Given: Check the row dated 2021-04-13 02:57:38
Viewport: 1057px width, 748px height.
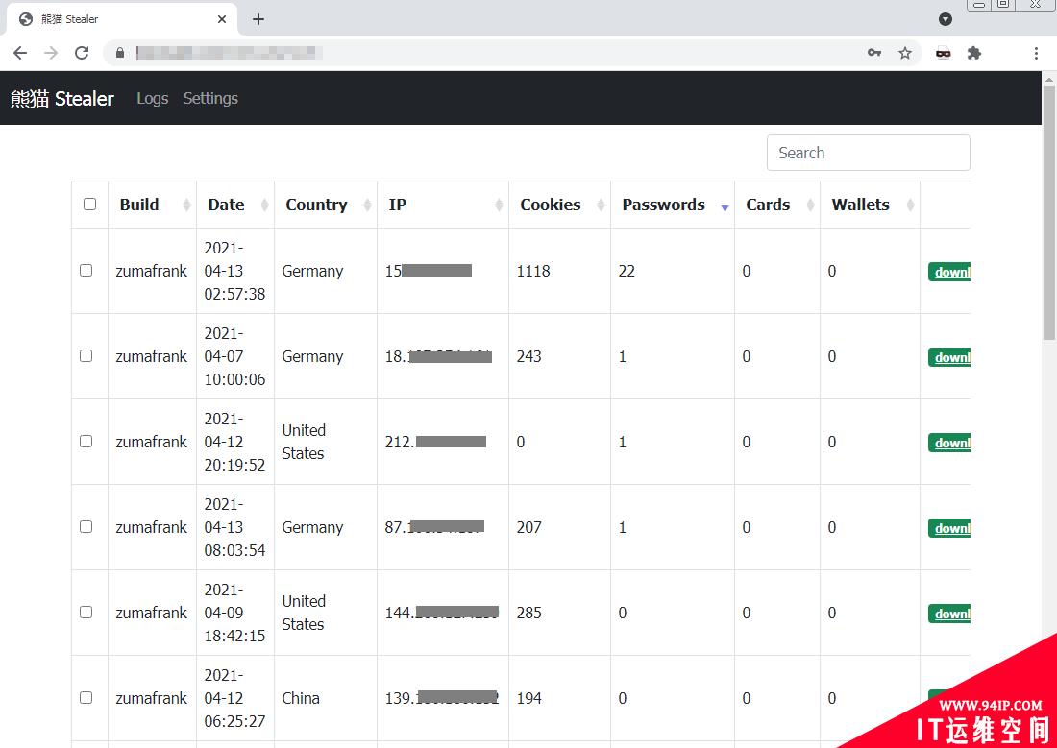Looking at the screenshot, I should [x=86, y=270].
